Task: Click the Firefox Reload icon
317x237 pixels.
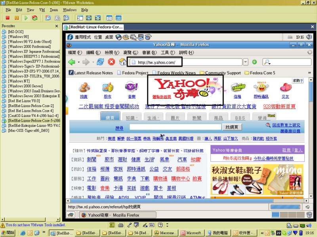Action: tap(100, 62)
